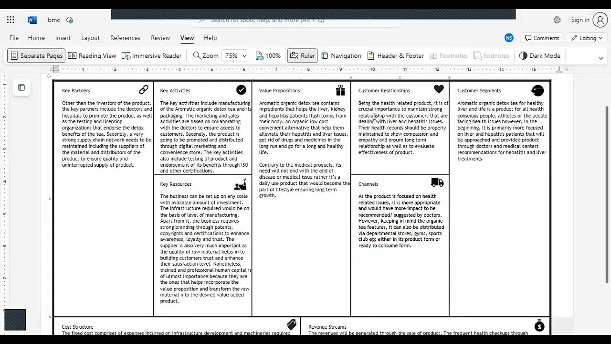Viewport: 611px width, 344px height.
Task: Click the Revenue Streams heading text
Action: point(327,327)
